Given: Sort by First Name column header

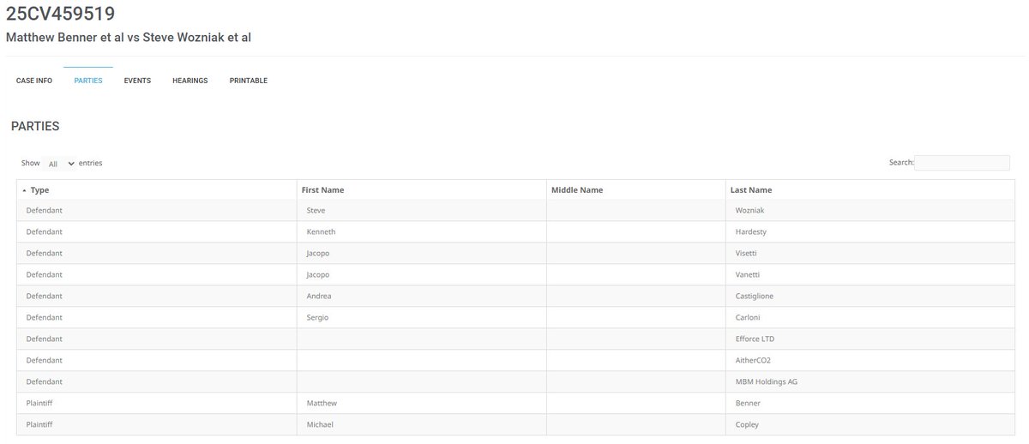Looking at the screenshot, I should (x=422, y=190).
